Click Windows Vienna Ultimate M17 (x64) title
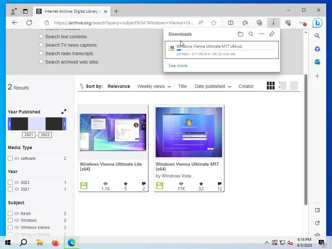Image resolution: width=332 pixels, height=249 pixels. coord(187,166)
